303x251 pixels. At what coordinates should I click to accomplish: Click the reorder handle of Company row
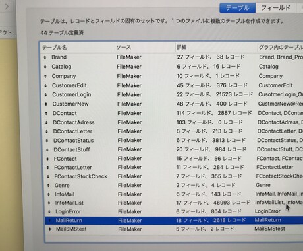point(45,76)
